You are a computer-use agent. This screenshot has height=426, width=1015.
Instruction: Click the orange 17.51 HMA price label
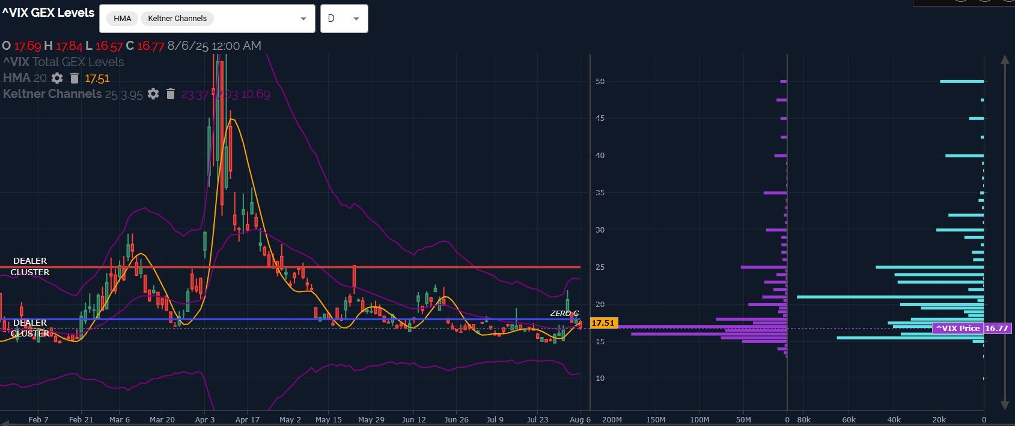603,323
